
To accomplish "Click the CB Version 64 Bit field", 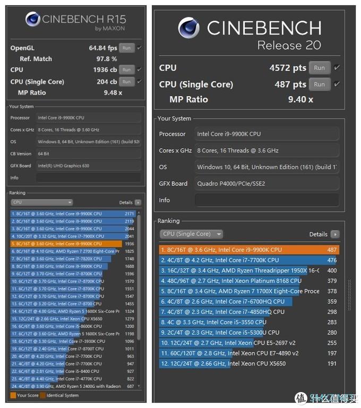I will [89, 154].
